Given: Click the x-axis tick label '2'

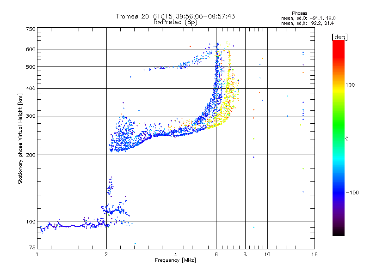Looking at the screenshot, I should [106, 254].
